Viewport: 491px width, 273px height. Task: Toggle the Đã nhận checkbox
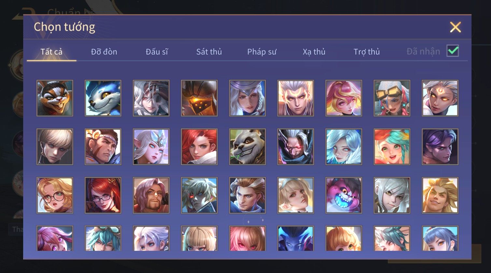pyautogui.click(x=453, y=51)
